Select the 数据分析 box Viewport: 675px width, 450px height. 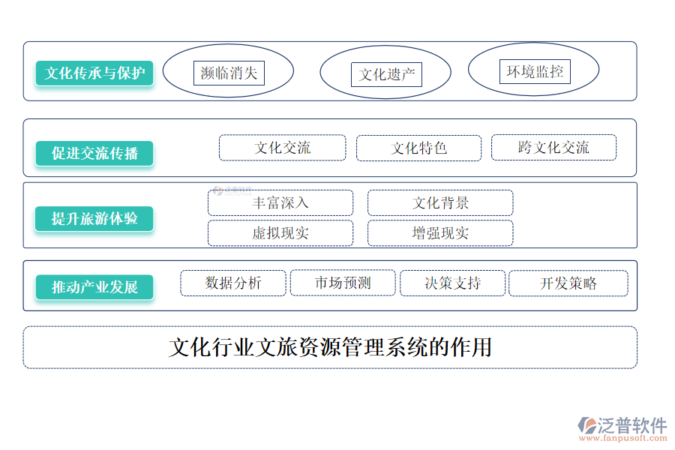click(233, 283)
